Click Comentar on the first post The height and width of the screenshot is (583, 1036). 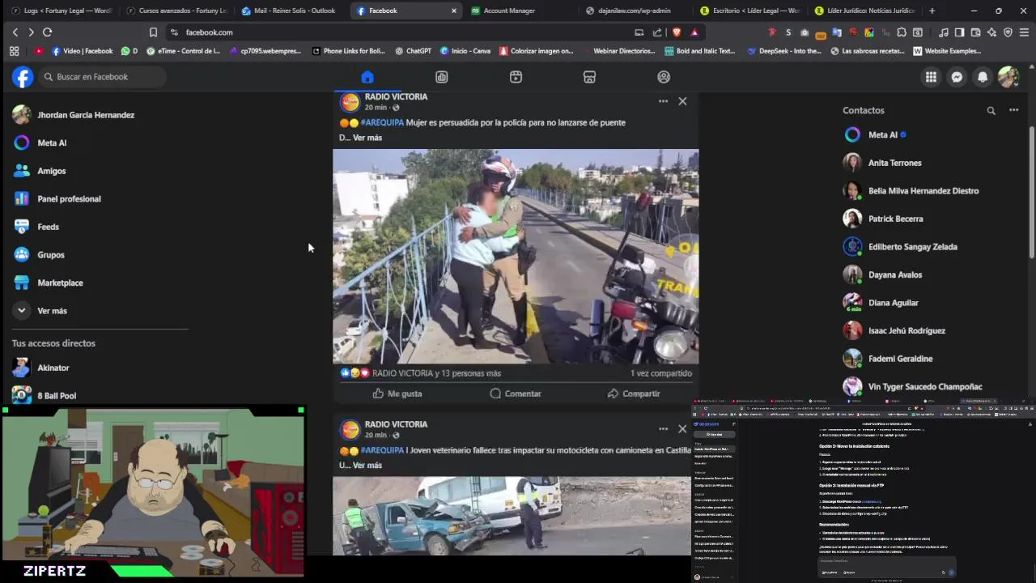coord(516,394)
